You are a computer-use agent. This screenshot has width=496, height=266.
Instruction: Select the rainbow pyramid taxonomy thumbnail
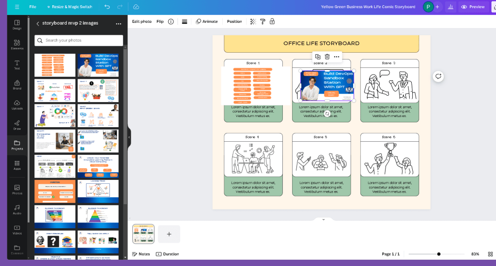click(98, 217)
